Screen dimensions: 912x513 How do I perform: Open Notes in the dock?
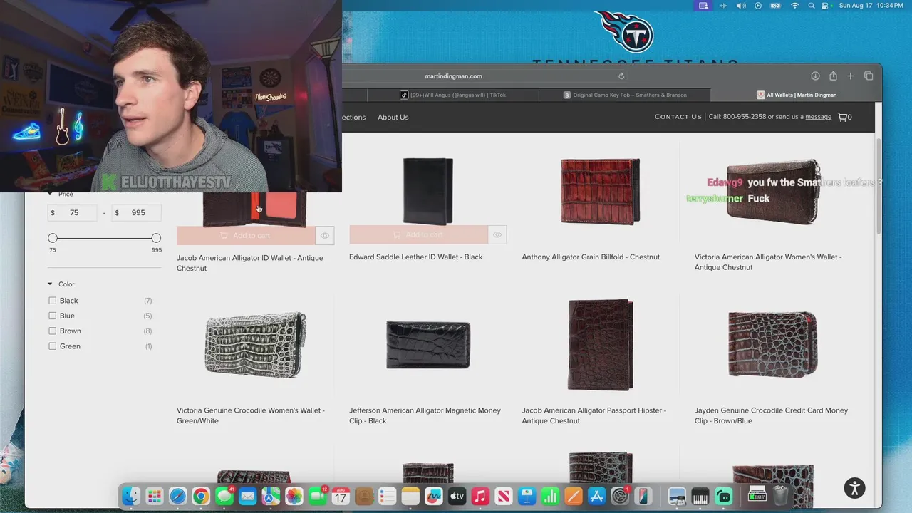(410, 496)
